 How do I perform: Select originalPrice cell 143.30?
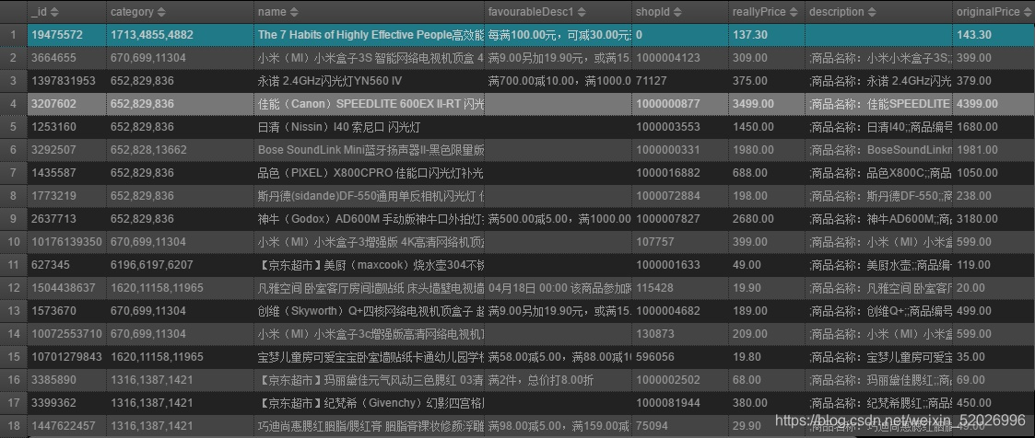coord(994,35)
